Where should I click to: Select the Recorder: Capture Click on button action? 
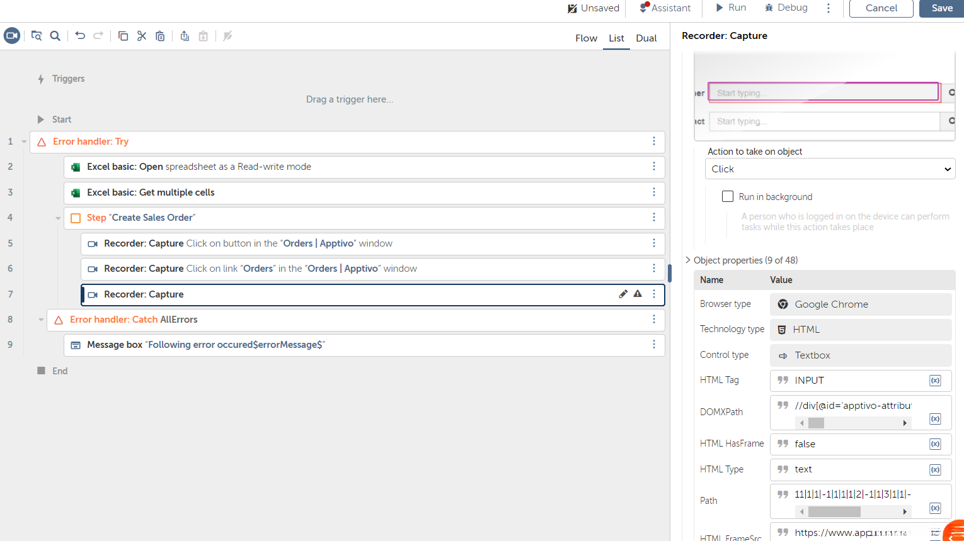coord(373,243)
